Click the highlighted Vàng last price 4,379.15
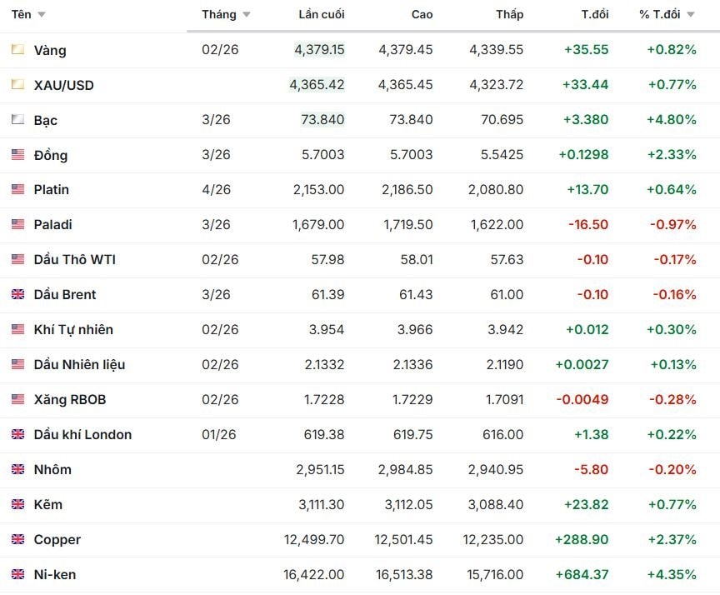This screenshot has height=595, width=720. pyautogui.click(x=319, y=50)
